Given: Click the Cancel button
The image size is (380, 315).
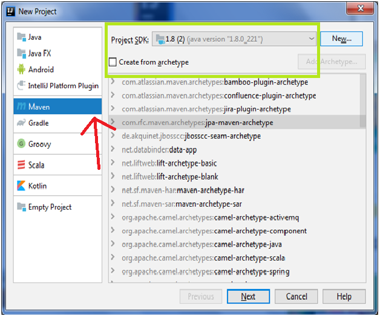Looking at the screenshot, I should click(296, 296).
